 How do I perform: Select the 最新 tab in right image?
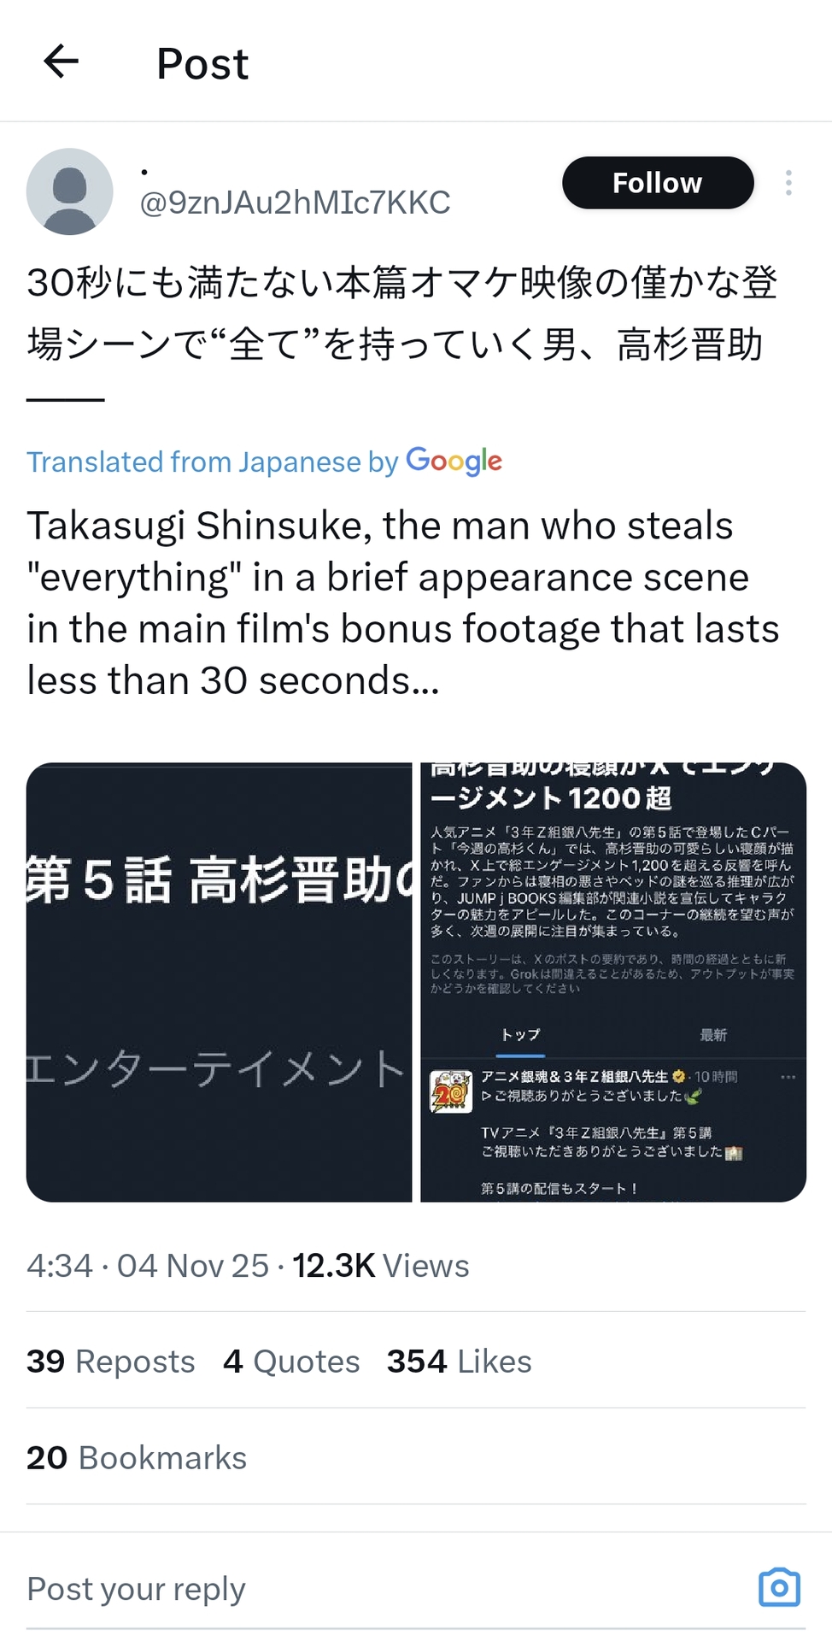point(712,1035)
